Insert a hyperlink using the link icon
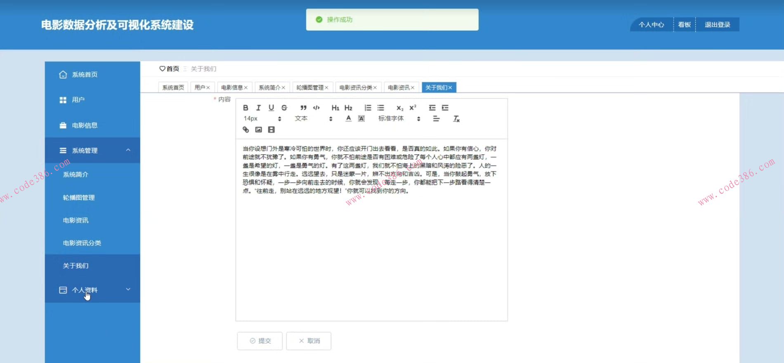Viewport: 784px width, 363px height. point(246,130)
